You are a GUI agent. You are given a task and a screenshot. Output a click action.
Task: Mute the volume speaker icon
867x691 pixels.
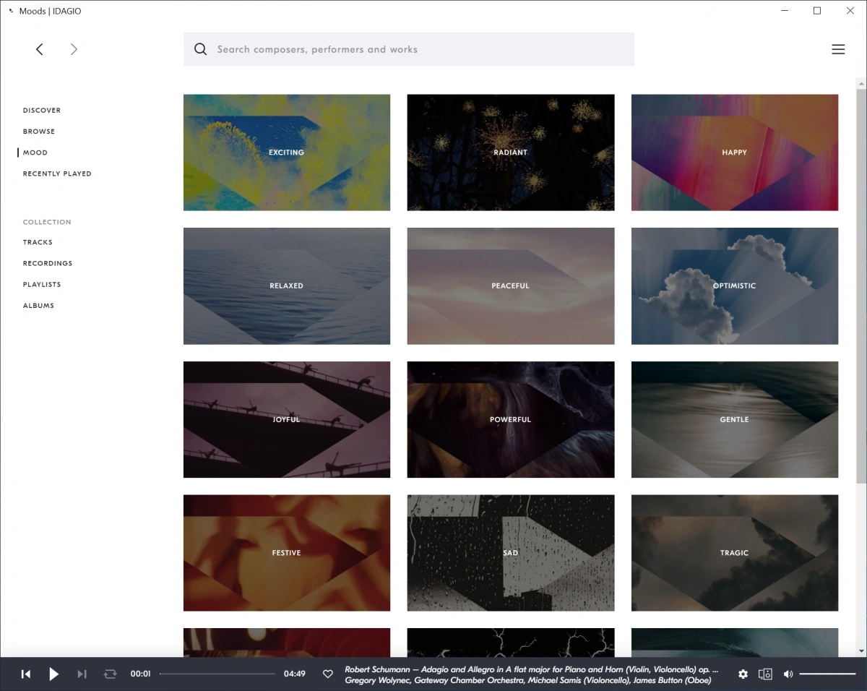(x=788, y=674)
